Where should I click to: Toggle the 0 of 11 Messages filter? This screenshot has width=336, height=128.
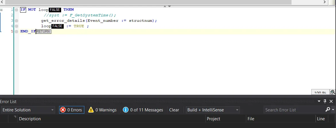(x=143, y=110)
